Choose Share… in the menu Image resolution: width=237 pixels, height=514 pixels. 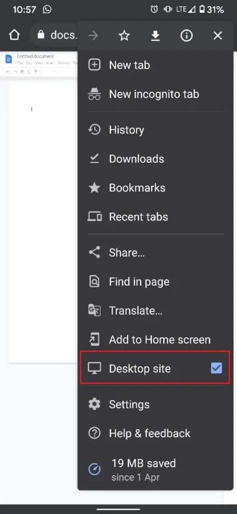(x=155, y=253)
